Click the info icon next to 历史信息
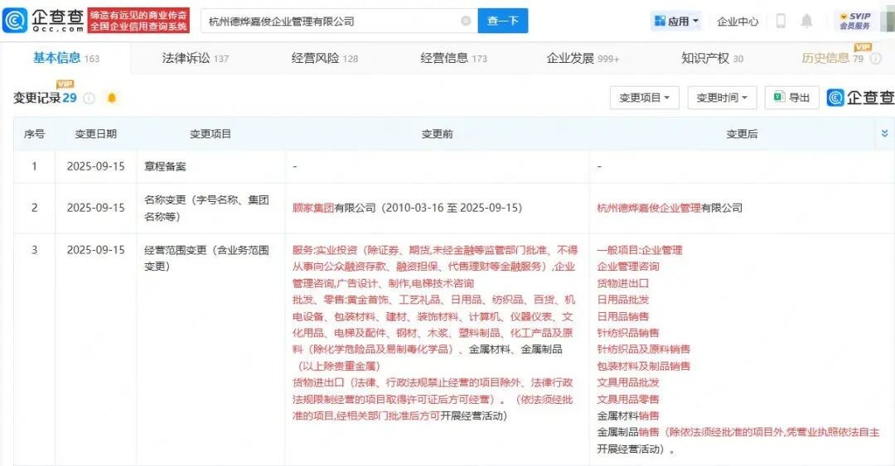Viewport: 895px width, 466px height. click(876, 59)
